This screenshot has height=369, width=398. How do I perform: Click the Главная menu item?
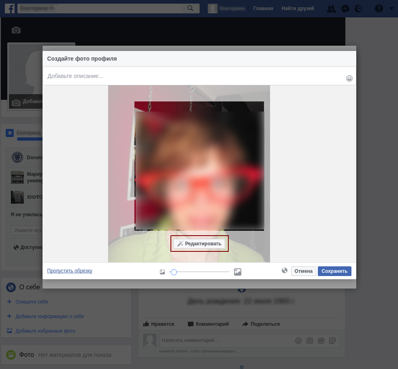[263, 8]
